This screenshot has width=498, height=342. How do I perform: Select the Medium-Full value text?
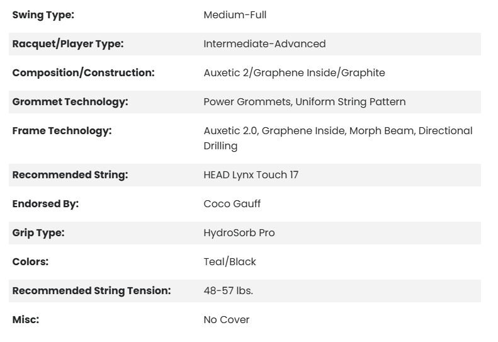pyautogui.click(x=235, y=15)
